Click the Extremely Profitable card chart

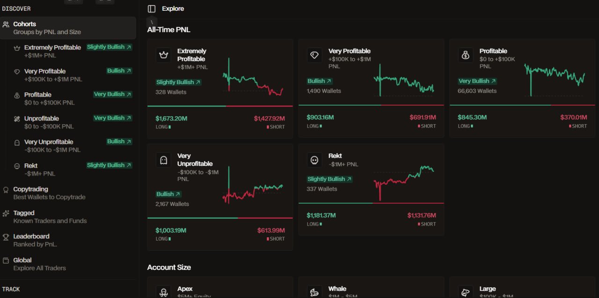pyautogui.click(x=253, y=77)
